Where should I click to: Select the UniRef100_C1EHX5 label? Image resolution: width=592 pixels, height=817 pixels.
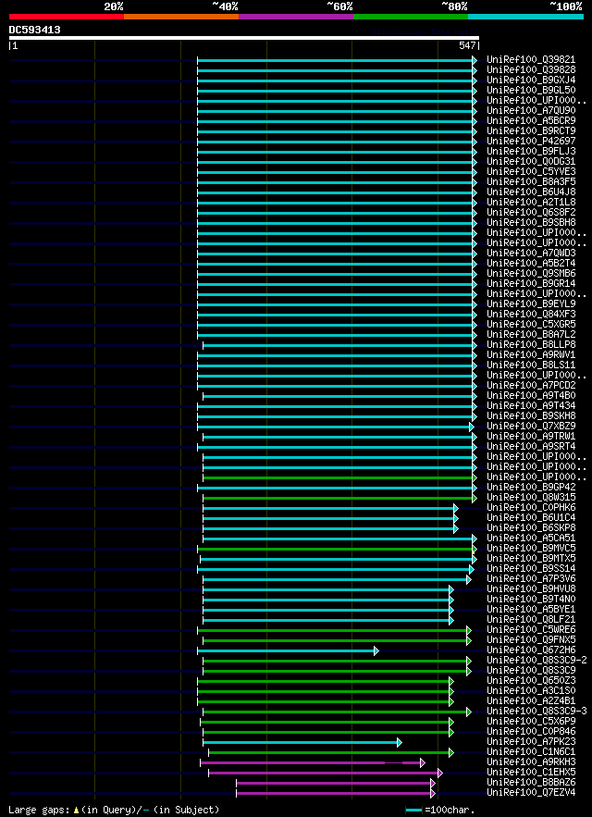tap(531, 773)
